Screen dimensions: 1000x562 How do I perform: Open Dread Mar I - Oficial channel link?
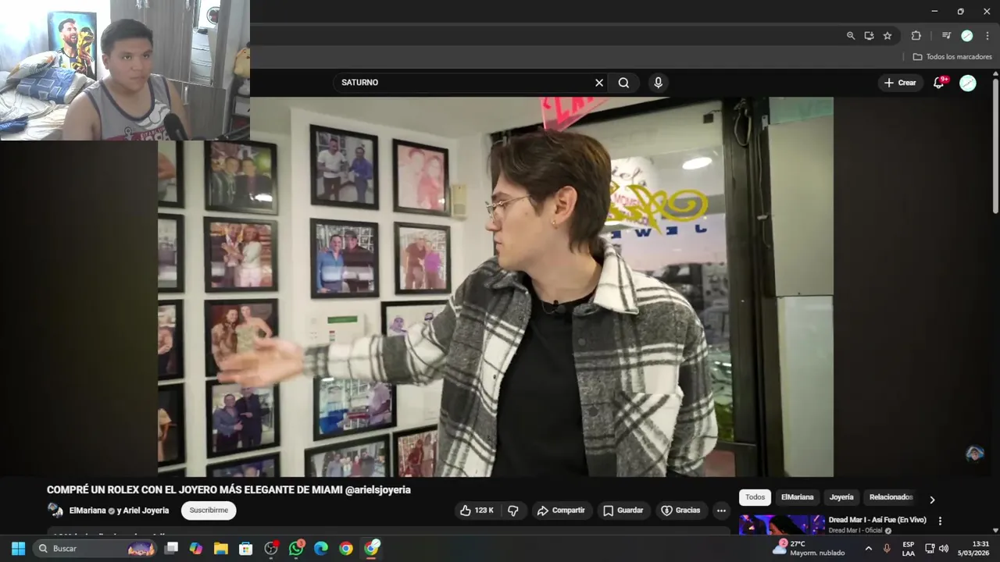point(855,531)
